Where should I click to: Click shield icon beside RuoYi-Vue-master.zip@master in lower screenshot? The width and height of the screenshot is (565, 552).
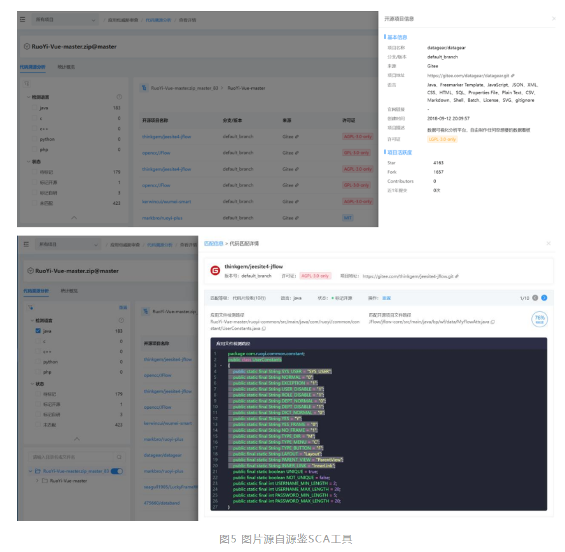(x=31, y=271)
